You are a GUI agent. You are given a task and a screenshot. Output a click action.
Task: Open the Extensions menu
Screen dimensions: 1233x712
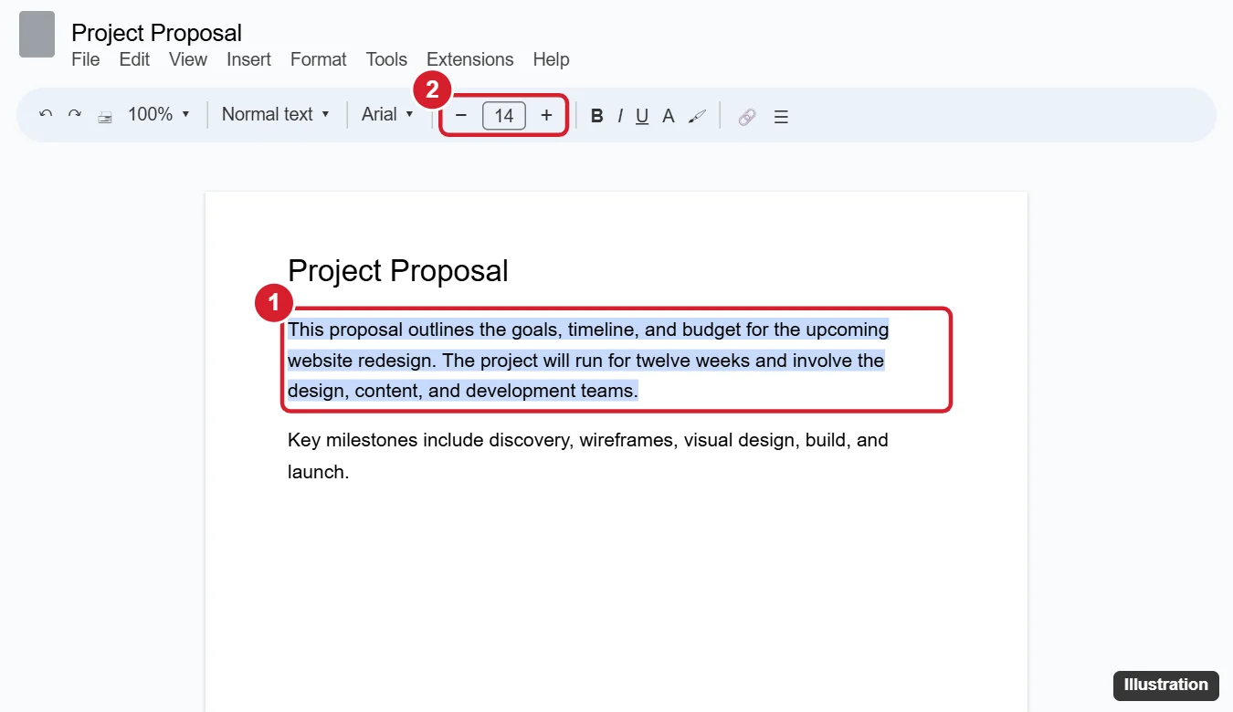tap(470, 59)
